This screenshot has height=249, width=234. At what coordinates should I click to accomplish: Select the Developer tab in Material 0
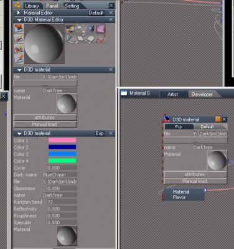202,95
